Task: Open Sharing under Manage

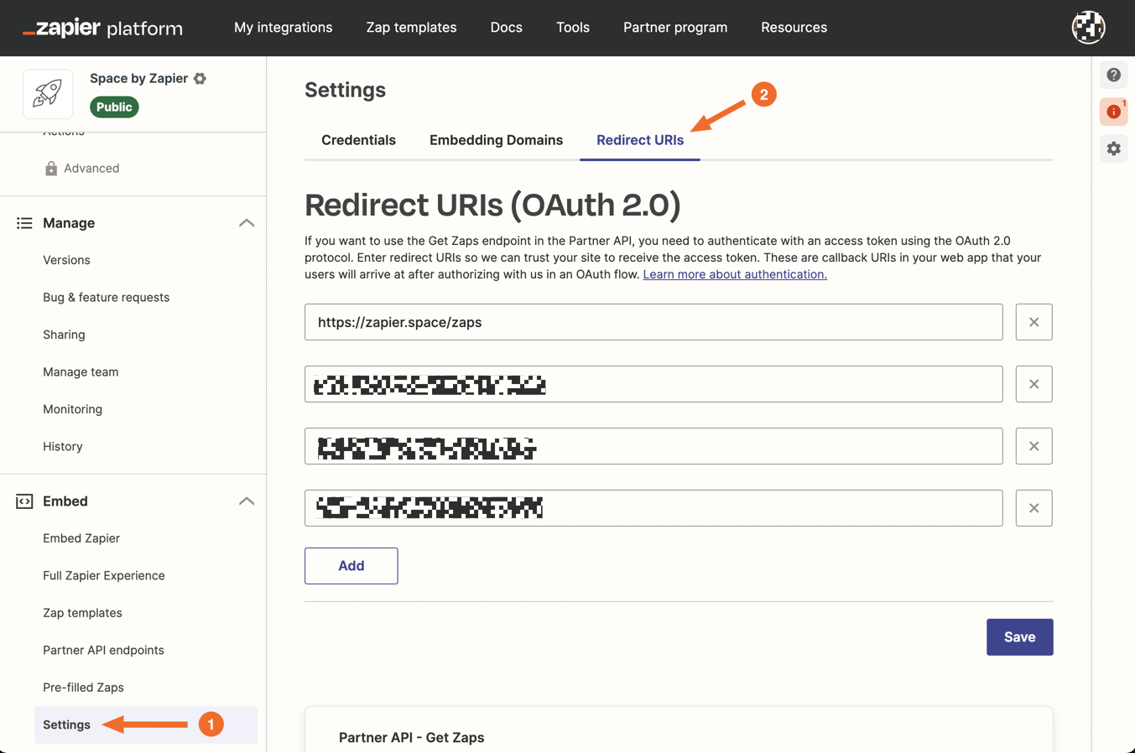Action: pyautogui.click(x=64, y=335)
